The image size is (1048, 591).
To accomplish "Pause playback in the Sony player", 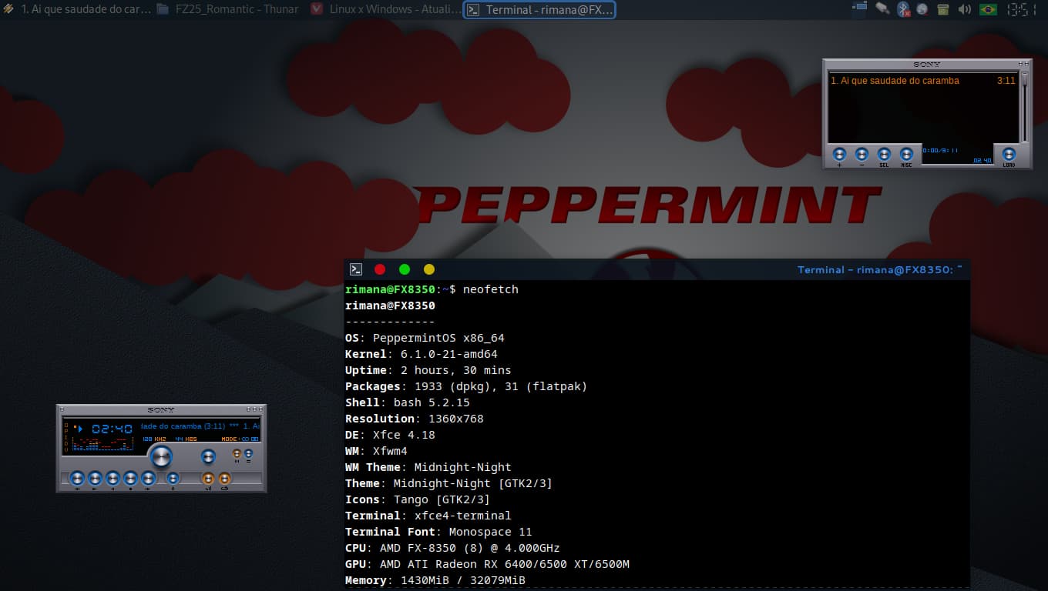I will pos(113,479).
